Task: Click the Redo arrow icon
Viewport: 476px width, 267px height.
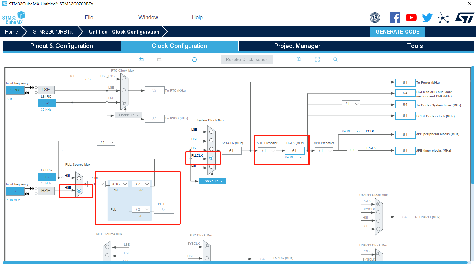Action: (159, 59)
